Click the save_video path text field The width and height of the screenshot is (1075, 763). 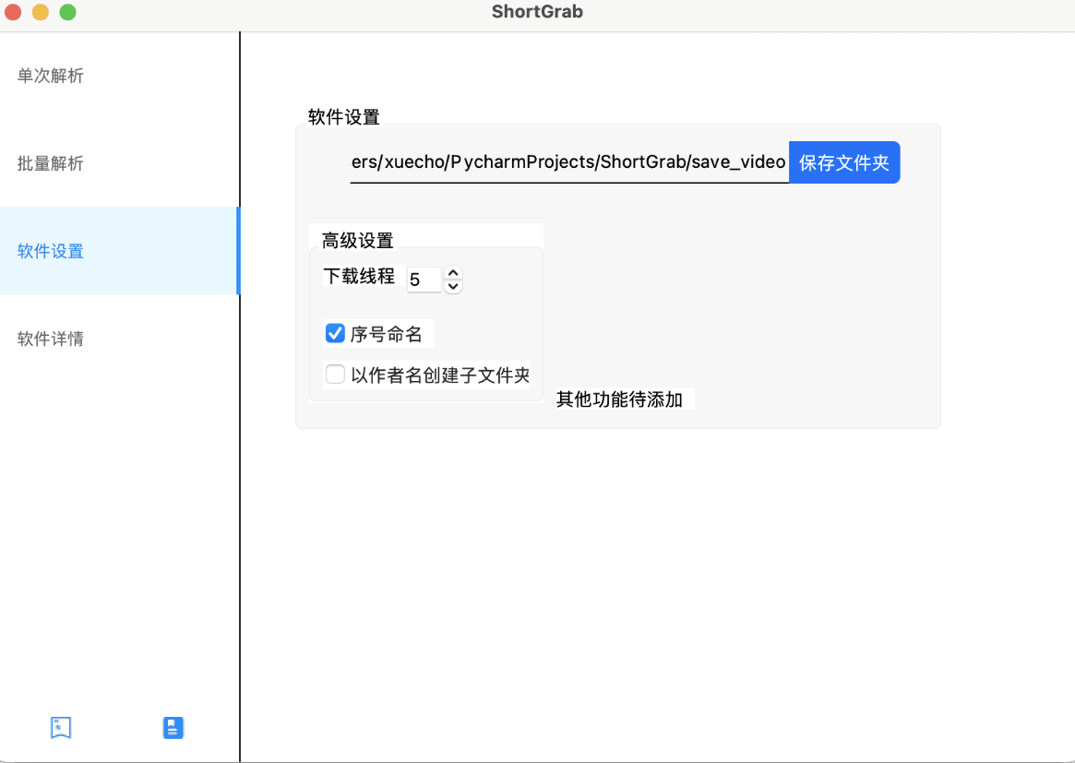(568, 162)
